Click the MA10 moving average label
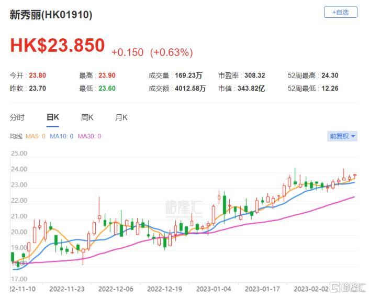This screenshot has width=369, height=296. [x=61, y=136]
